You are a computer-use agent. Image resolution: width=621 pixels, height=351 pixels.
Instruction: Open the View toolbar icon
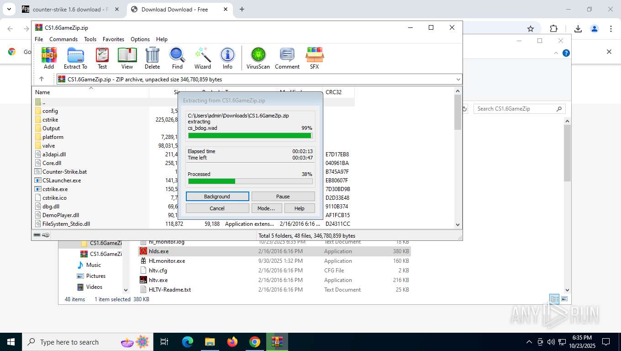[x=127, y=58]
